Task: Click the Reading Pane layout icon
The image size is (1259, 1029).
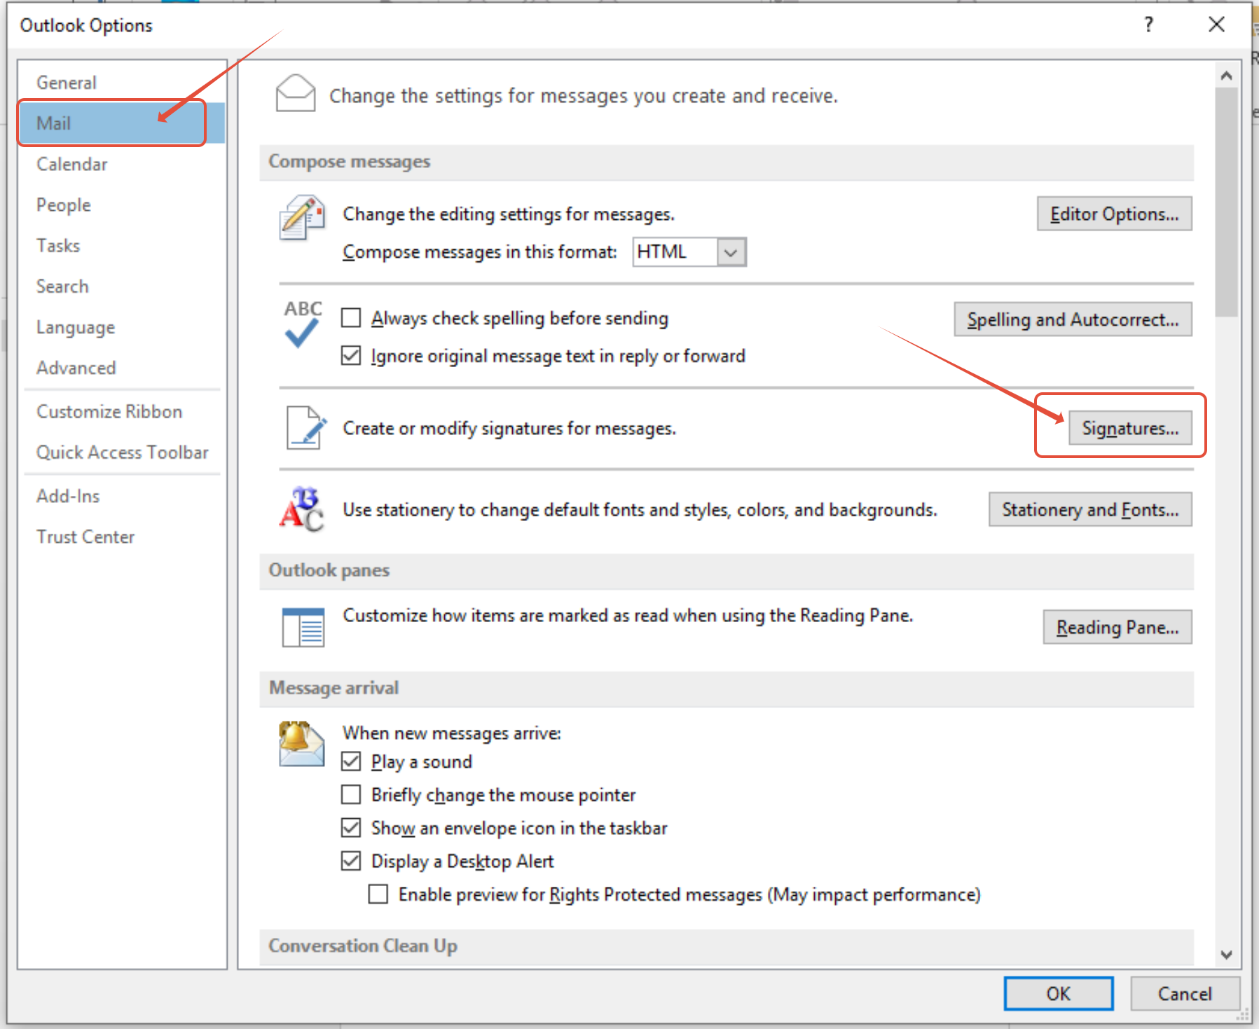Action: (303, 627)
